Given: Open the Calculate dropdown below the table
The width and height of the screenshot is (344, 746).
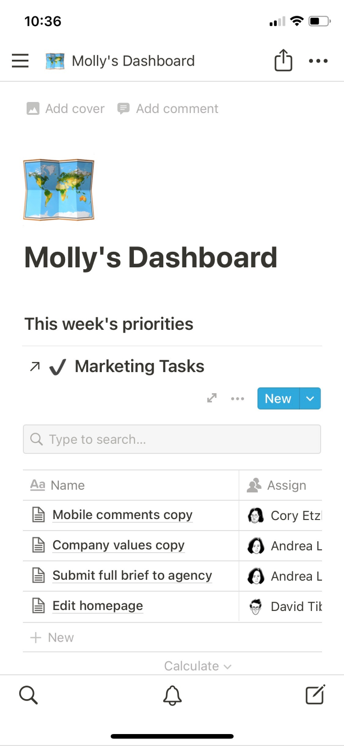Looking at the screenshot, I should point(198,666).
